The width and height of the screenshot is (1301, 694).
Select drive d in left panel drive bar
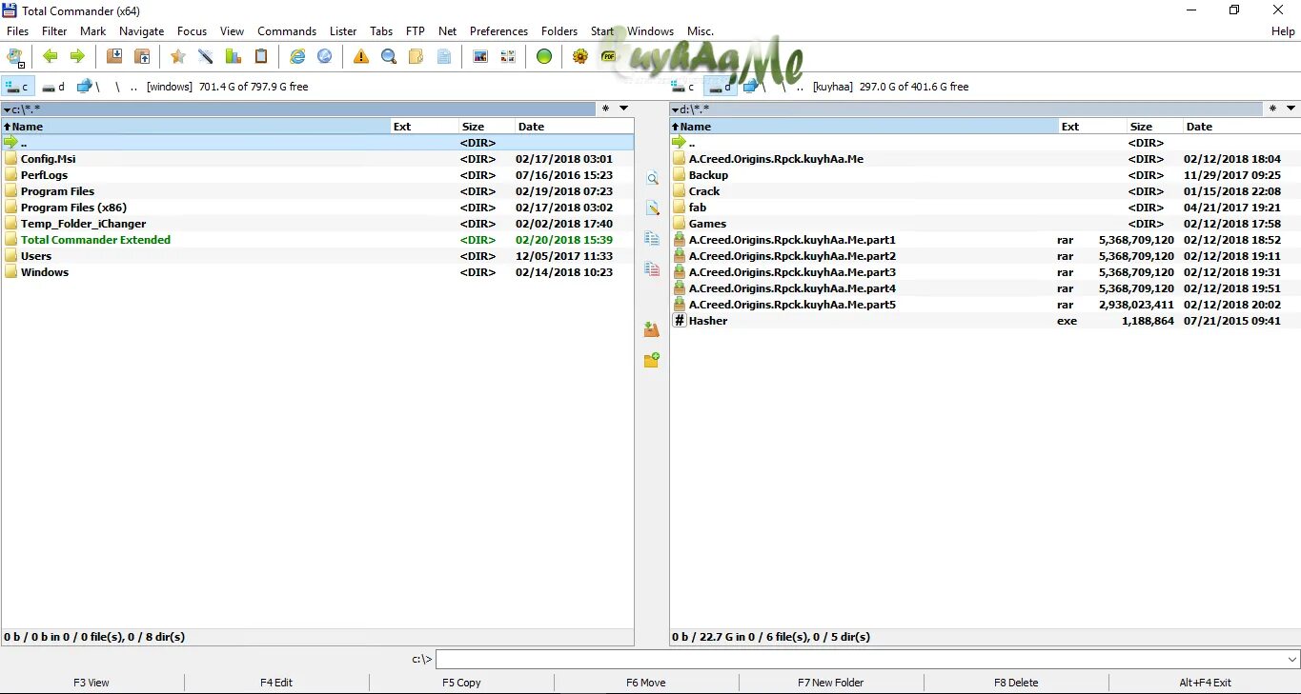click(53, 87)
